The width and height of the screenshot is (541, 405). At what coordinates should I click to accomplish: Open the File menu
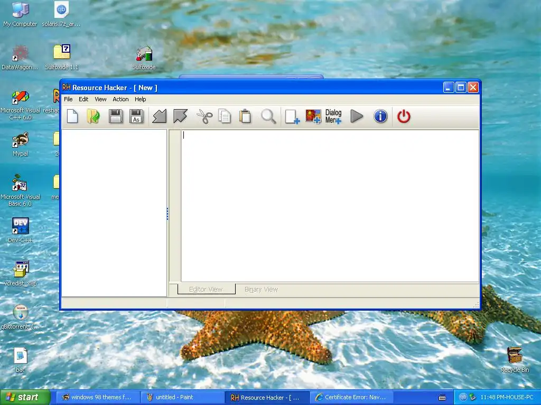coord(68,99)
